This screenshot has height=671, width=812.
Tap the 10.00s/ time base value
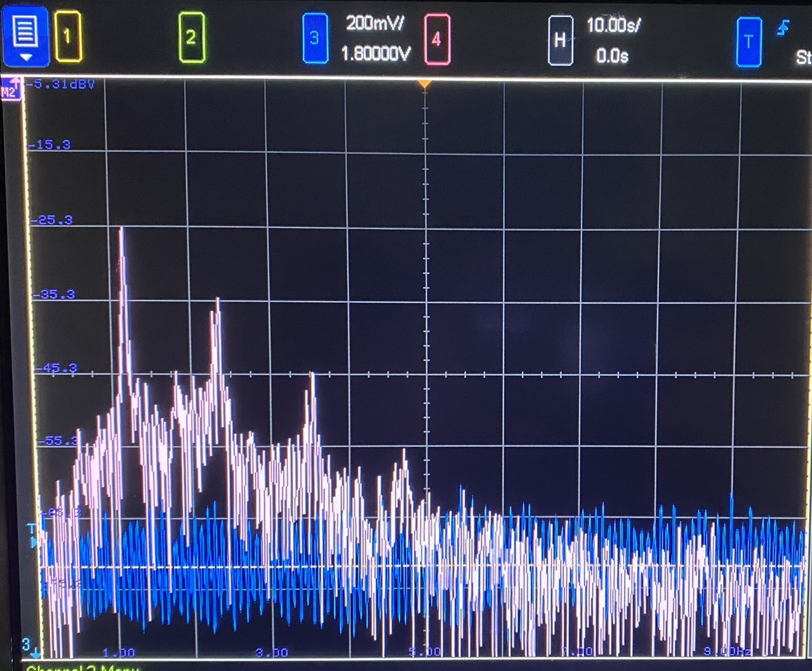[613, 26]
